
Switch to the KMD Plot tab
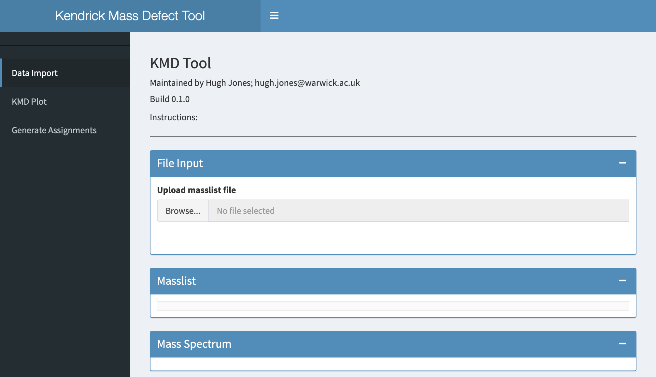click(29, 102)
